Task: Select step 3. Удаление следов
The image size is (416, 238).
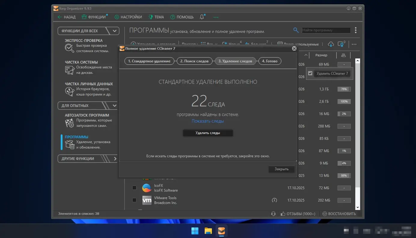Action: pyautogui.click(x=235, y=61)
